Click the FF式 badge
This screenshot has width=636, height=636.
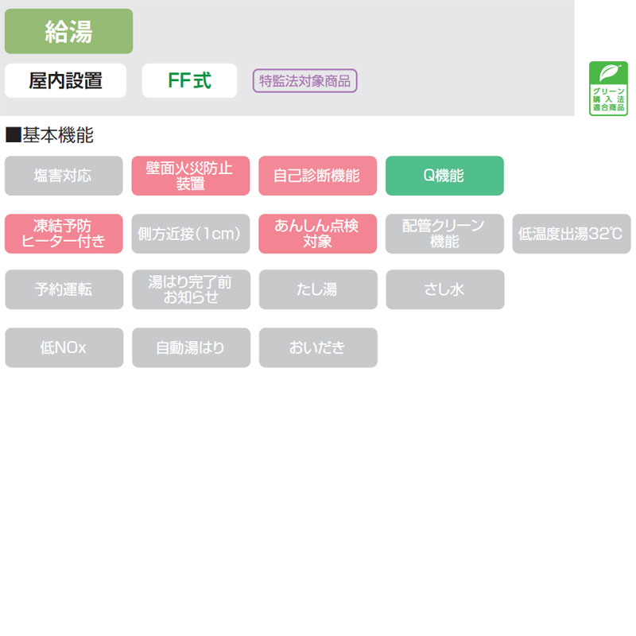tap(189, 80)
